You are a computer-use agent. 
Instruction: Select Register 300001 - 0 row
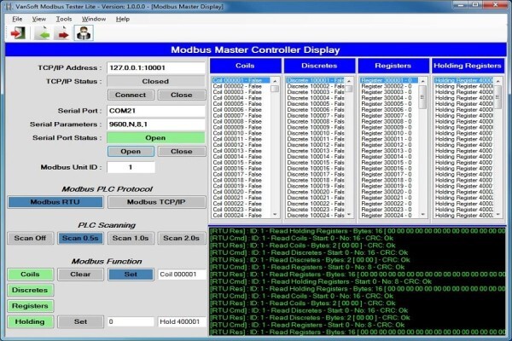pos(389,80)
